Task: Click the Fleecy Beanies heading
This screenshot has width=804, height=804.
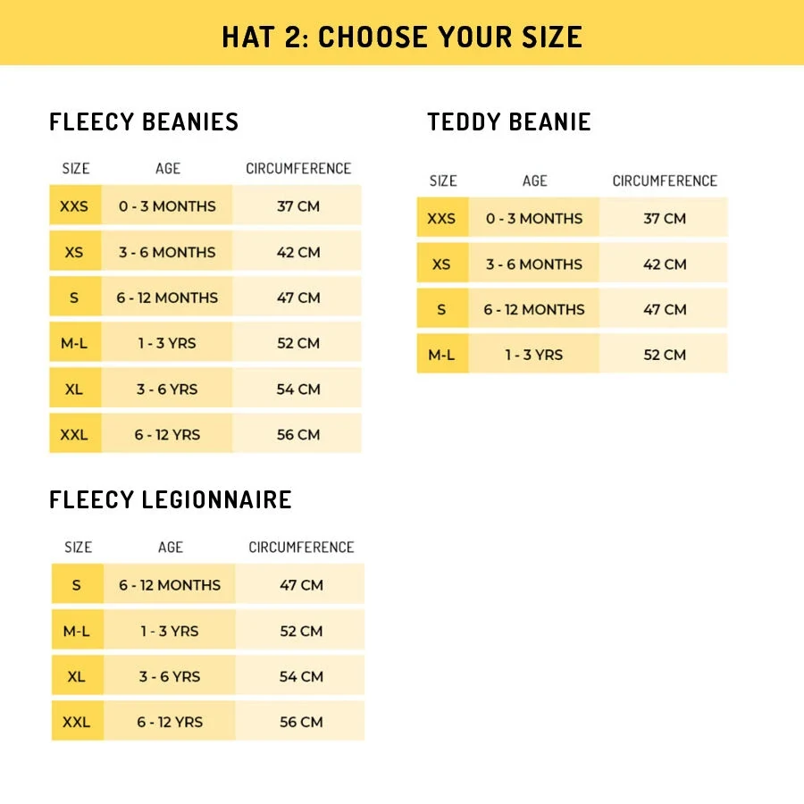Action: [144, 122]
